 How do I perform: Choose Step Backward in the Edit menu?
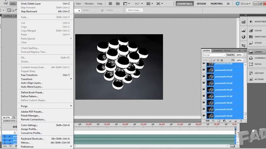(x=45, y=12)
